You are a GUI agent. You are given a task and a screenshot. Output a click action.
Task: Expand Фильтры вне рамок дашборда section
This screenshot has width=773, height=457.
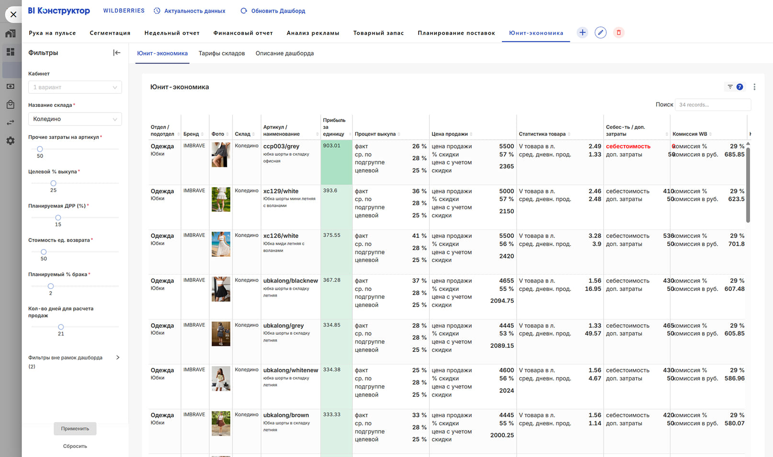point(117,357)
